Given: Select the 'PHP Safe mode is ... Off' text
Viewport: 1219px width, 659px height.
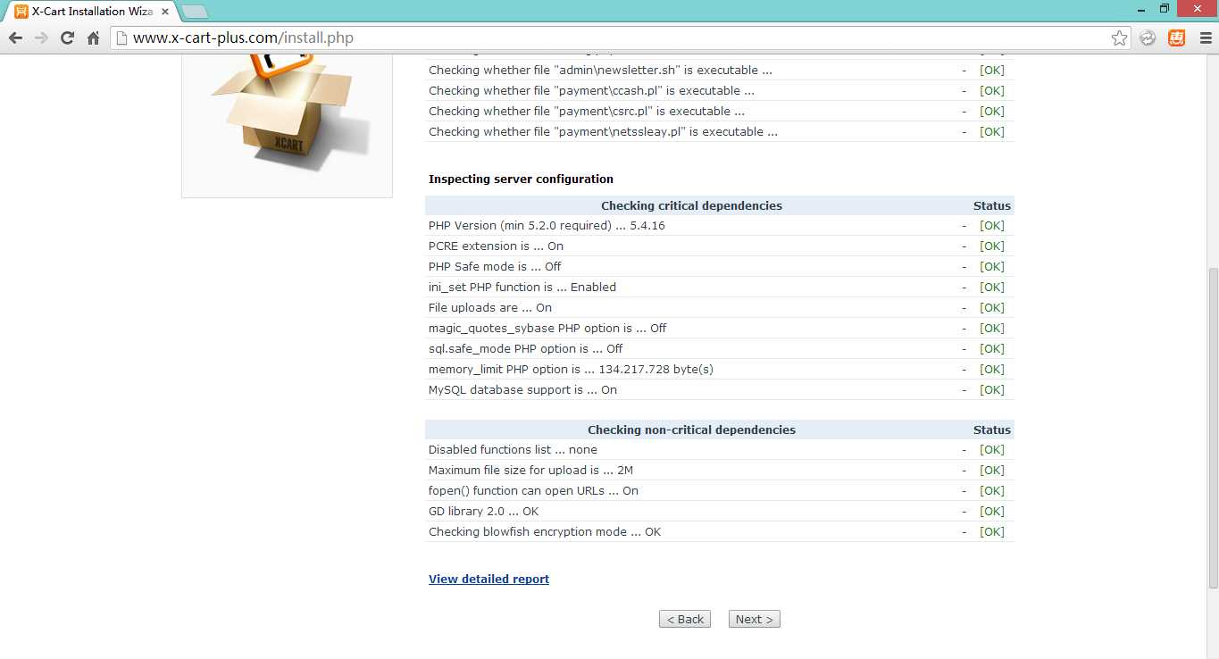Looking at the screenshot, I should click(495, 267).
